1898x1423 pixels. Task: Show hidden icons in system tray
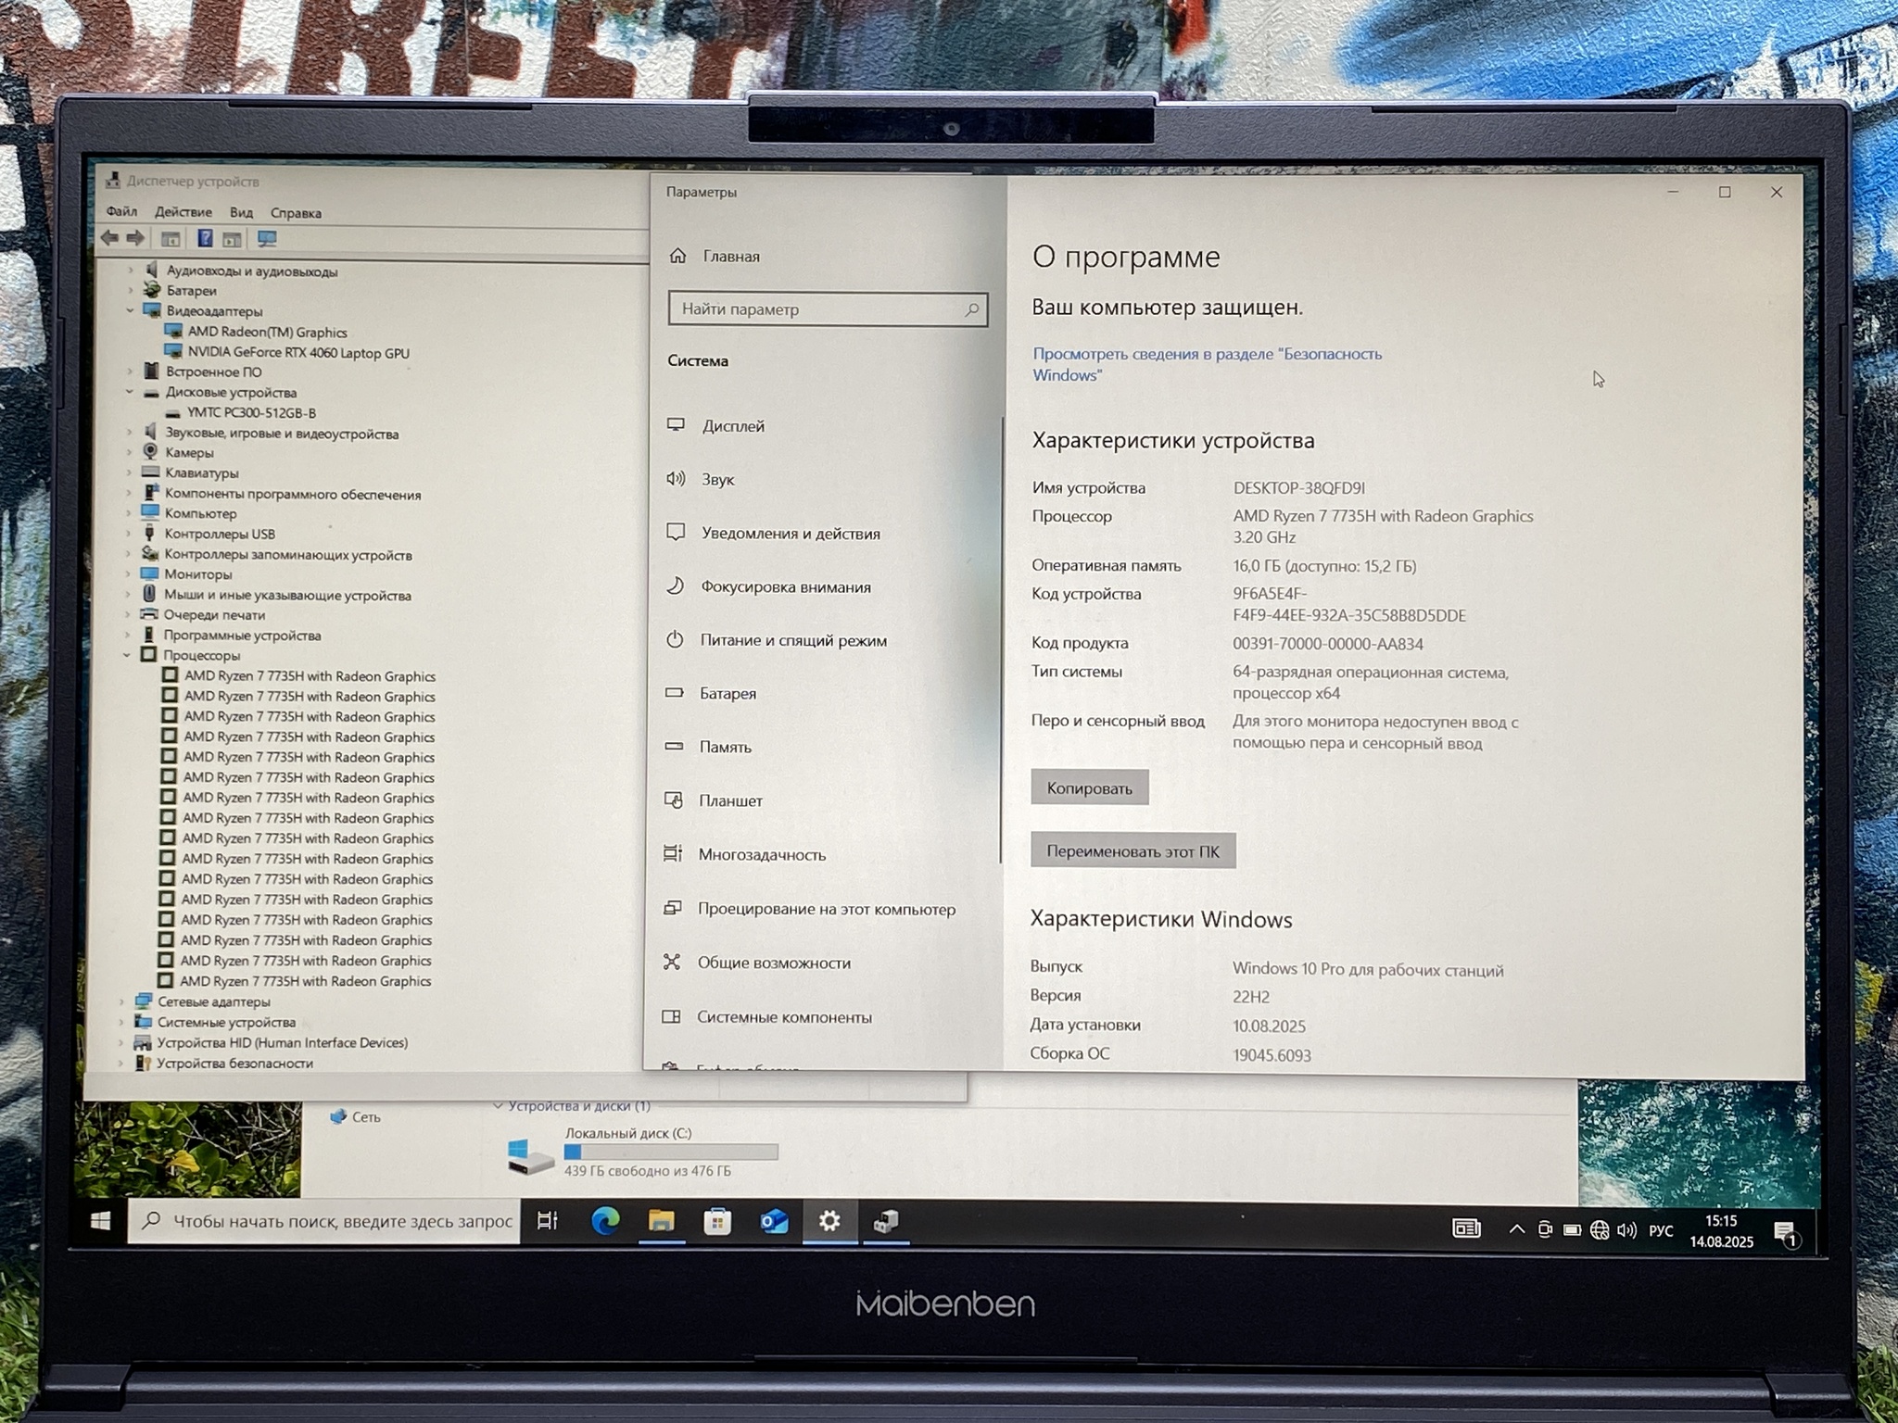(1516, 1229)
